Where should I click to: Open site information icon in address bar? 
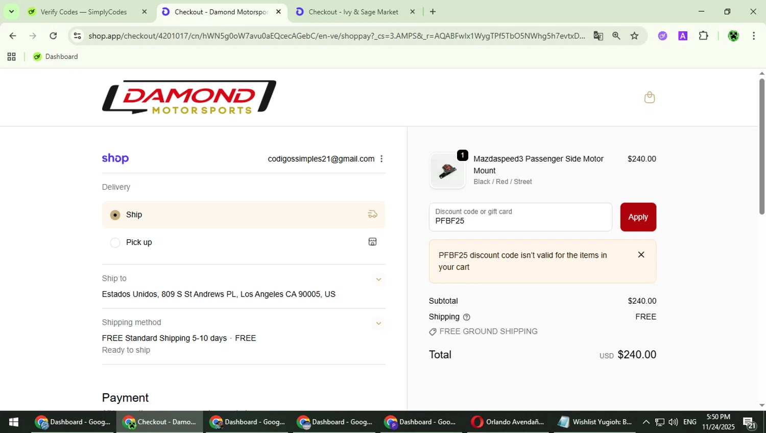pyautogui.click(x=77, y=36)
